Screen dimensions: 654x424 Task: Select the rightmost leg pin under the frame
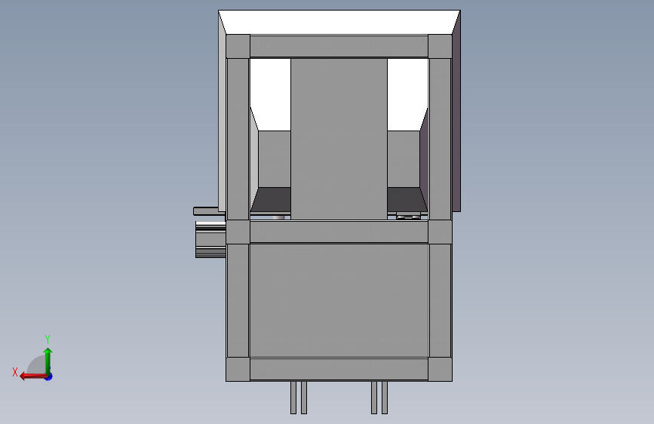pyautogui.click(x=385, y=398)
